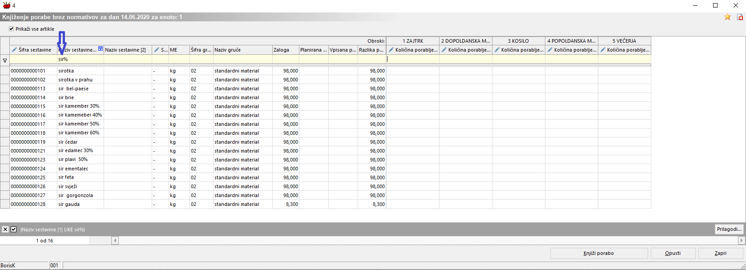Image resolution: width=746 pixels, height=270 pixels.
Task: Click the record counter 1 od 16
Action: (44, 241)
